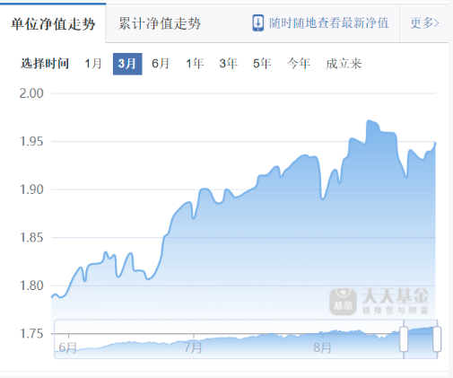Click the 8月 label on the chart axis

pos(322,347)
